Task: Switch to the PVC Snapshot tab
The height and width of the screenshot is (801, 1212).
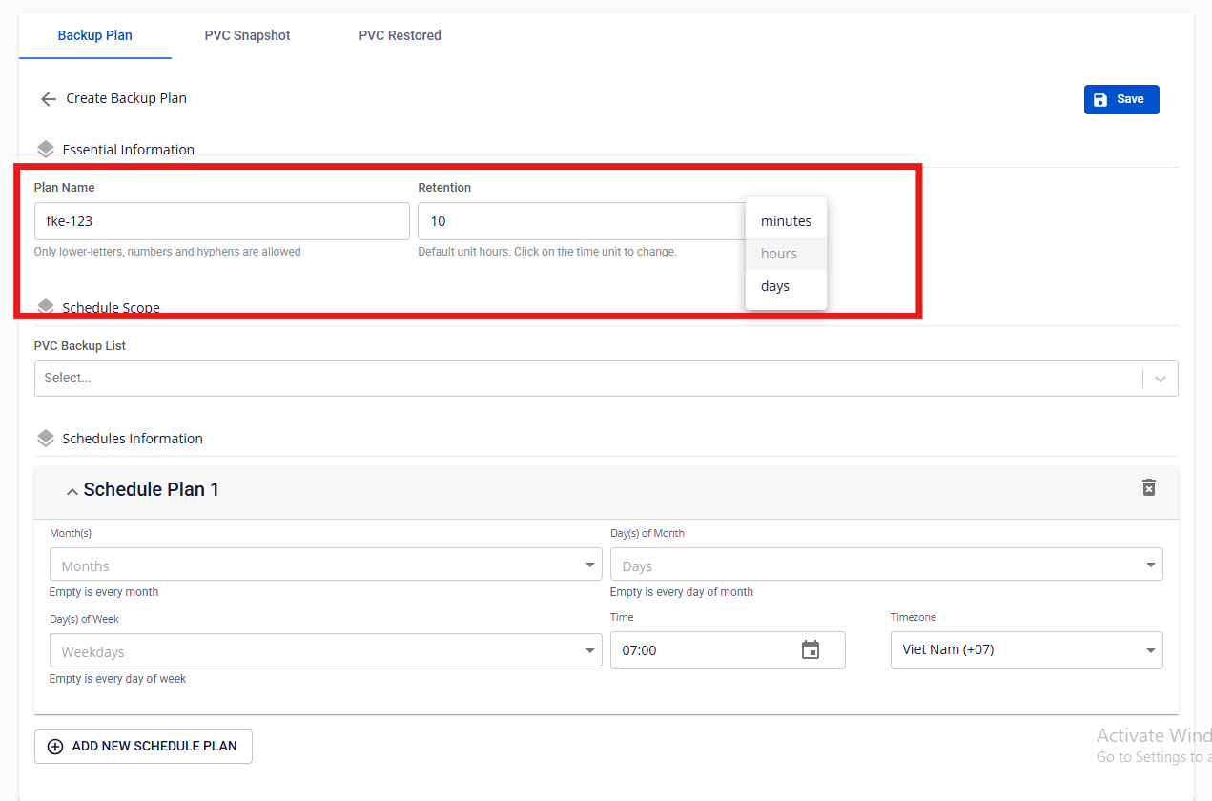Action: 247,35
